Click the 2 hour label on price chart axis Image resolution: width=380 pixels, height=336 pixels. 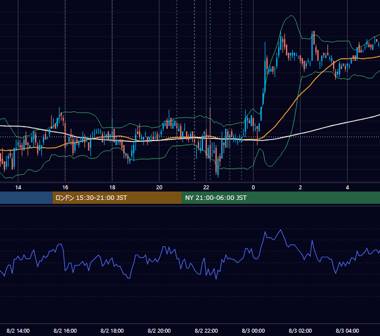300,188
